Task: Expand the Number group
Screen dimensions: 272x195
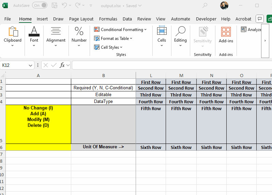Action: [x=79, y=36]
